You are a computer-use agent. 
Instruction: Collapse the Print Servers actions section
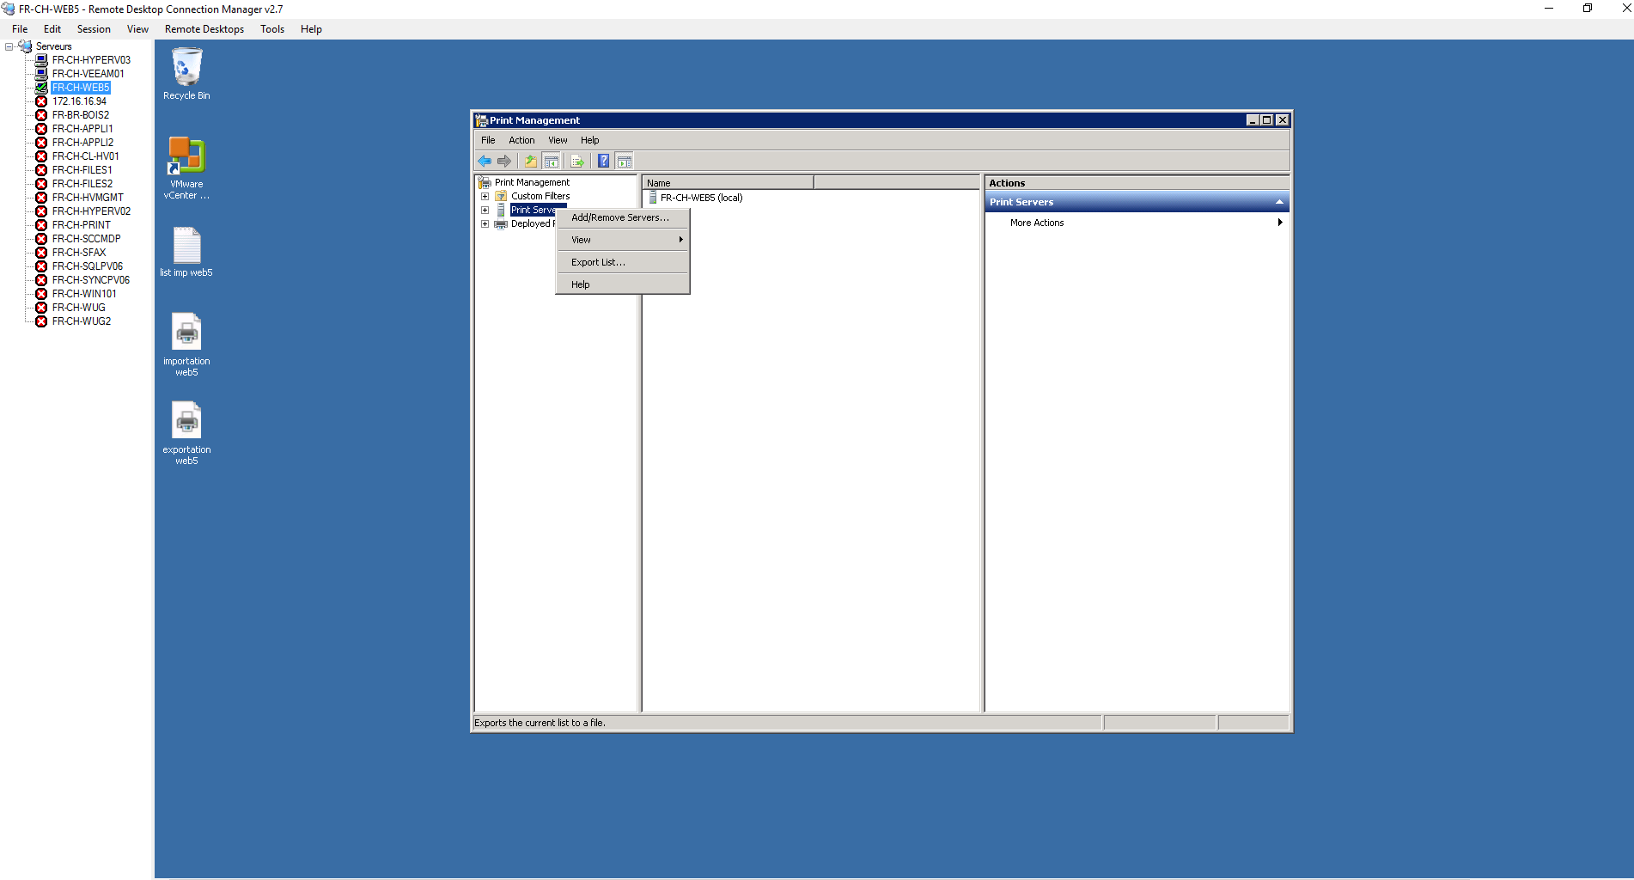click(1279, 202)
